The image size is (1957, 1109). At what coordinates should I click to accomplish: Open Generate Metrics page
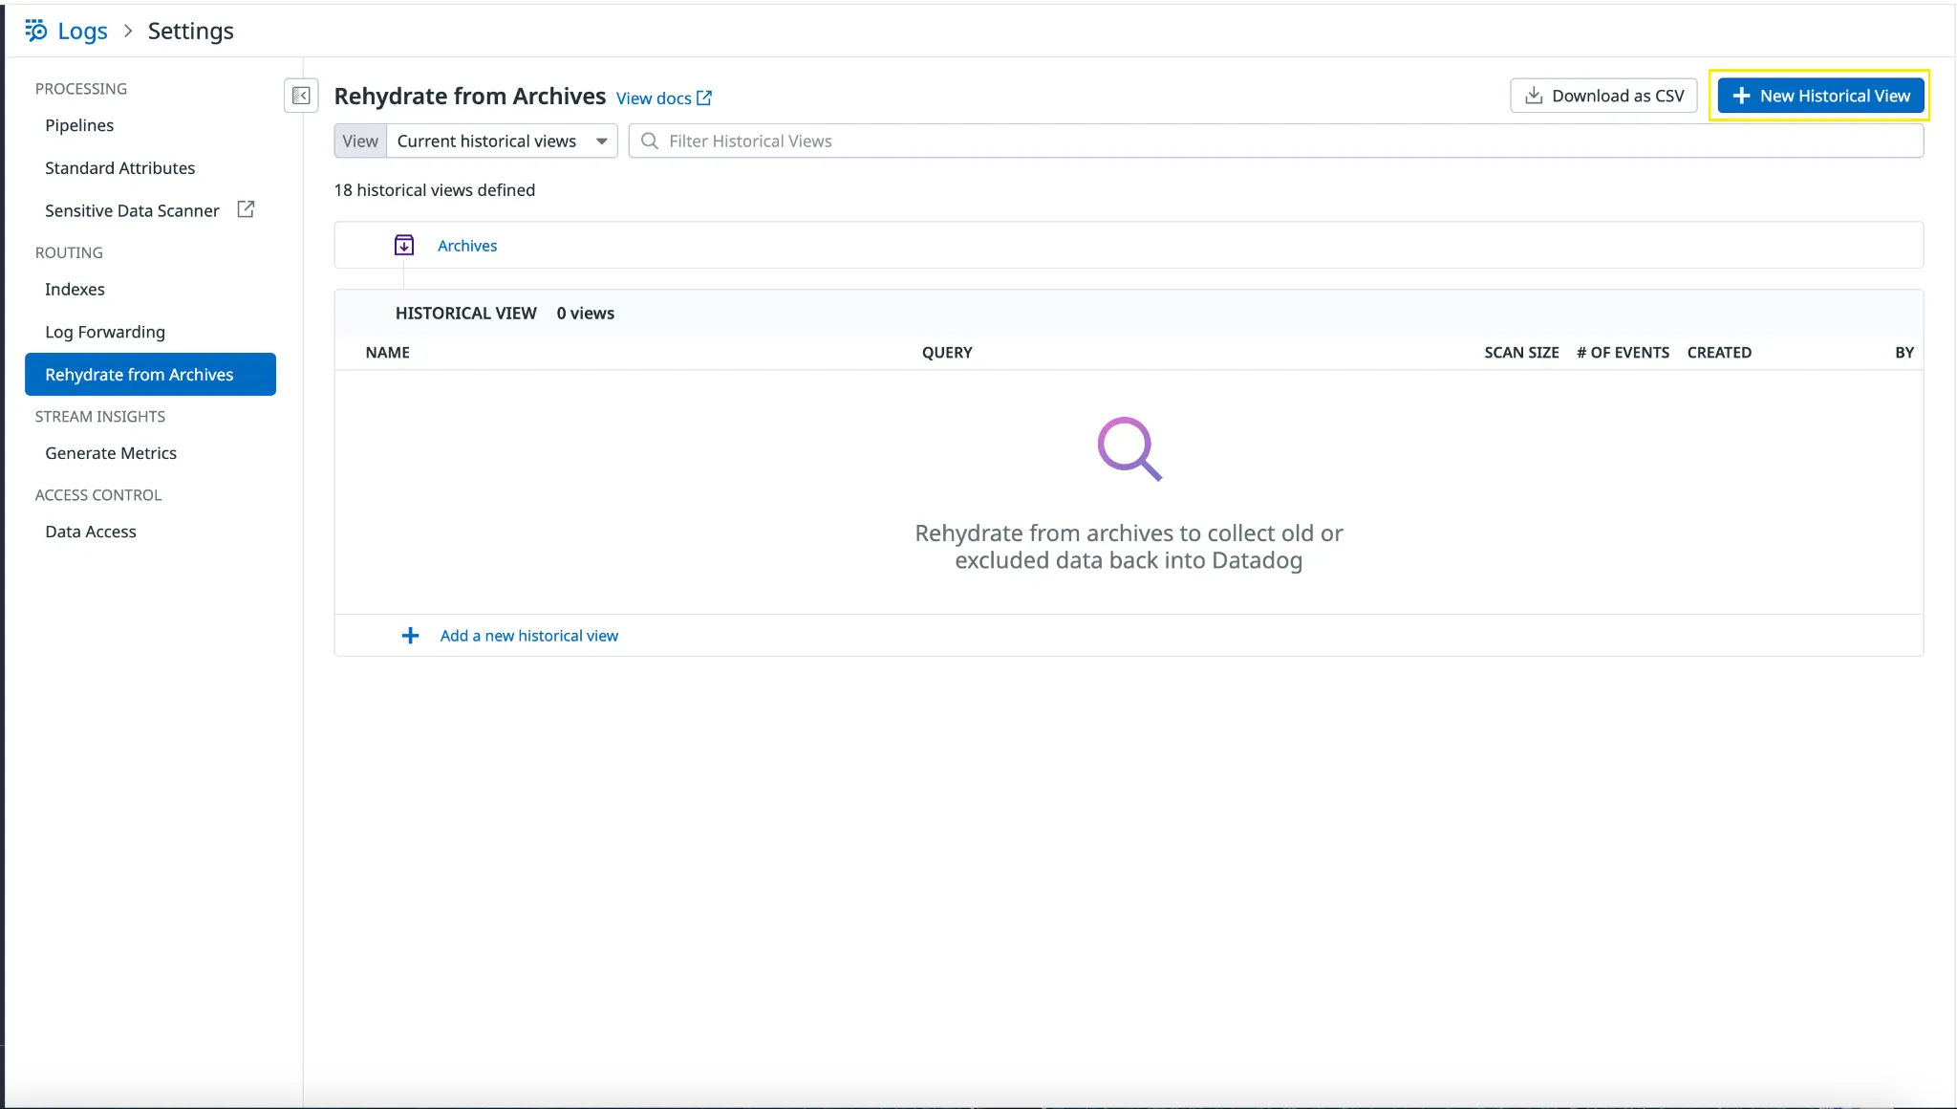tap(111, 453)
